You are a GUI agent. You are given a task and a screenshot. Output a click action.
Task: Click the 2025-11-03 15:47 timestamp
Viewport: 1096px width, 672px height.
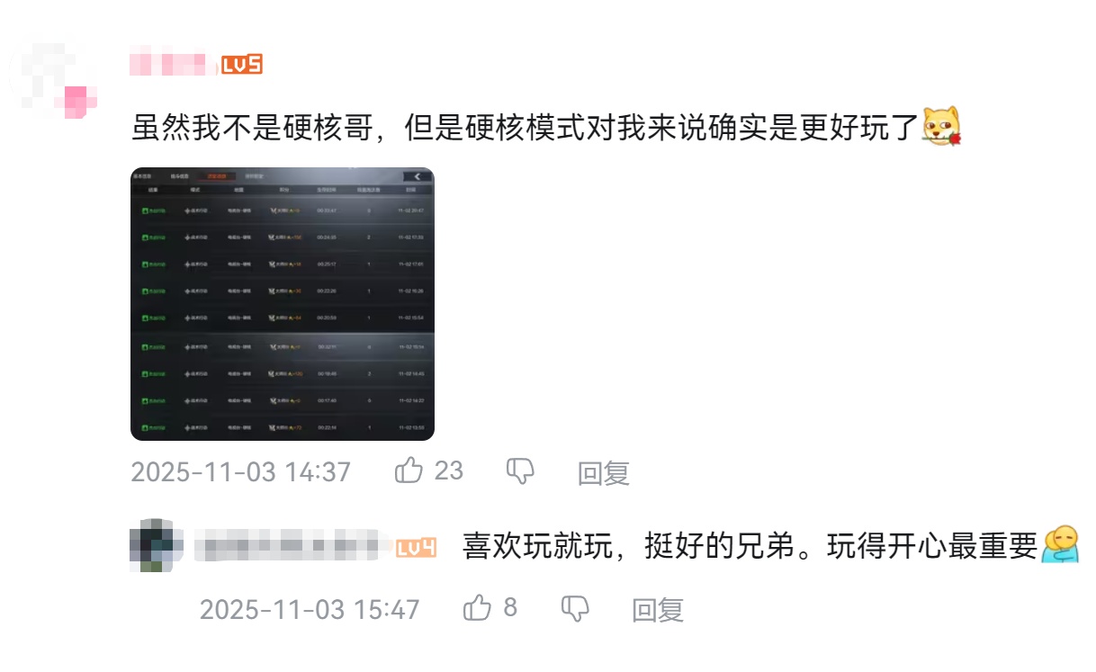310,609
